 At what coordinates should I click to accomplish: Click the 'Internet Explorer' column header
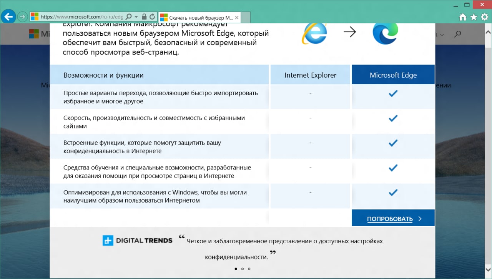(x=310, y=75)
